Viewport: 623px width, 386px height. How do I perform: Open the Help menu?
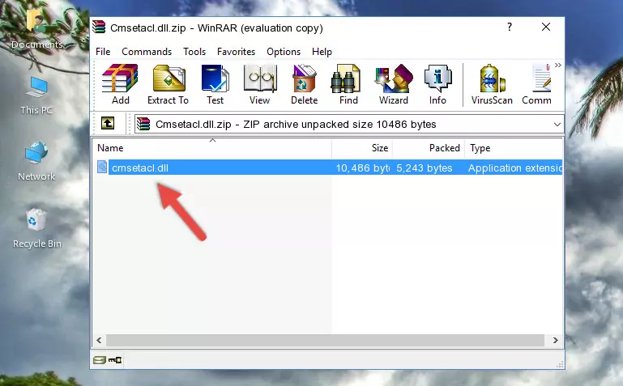[x=322, y=52]
